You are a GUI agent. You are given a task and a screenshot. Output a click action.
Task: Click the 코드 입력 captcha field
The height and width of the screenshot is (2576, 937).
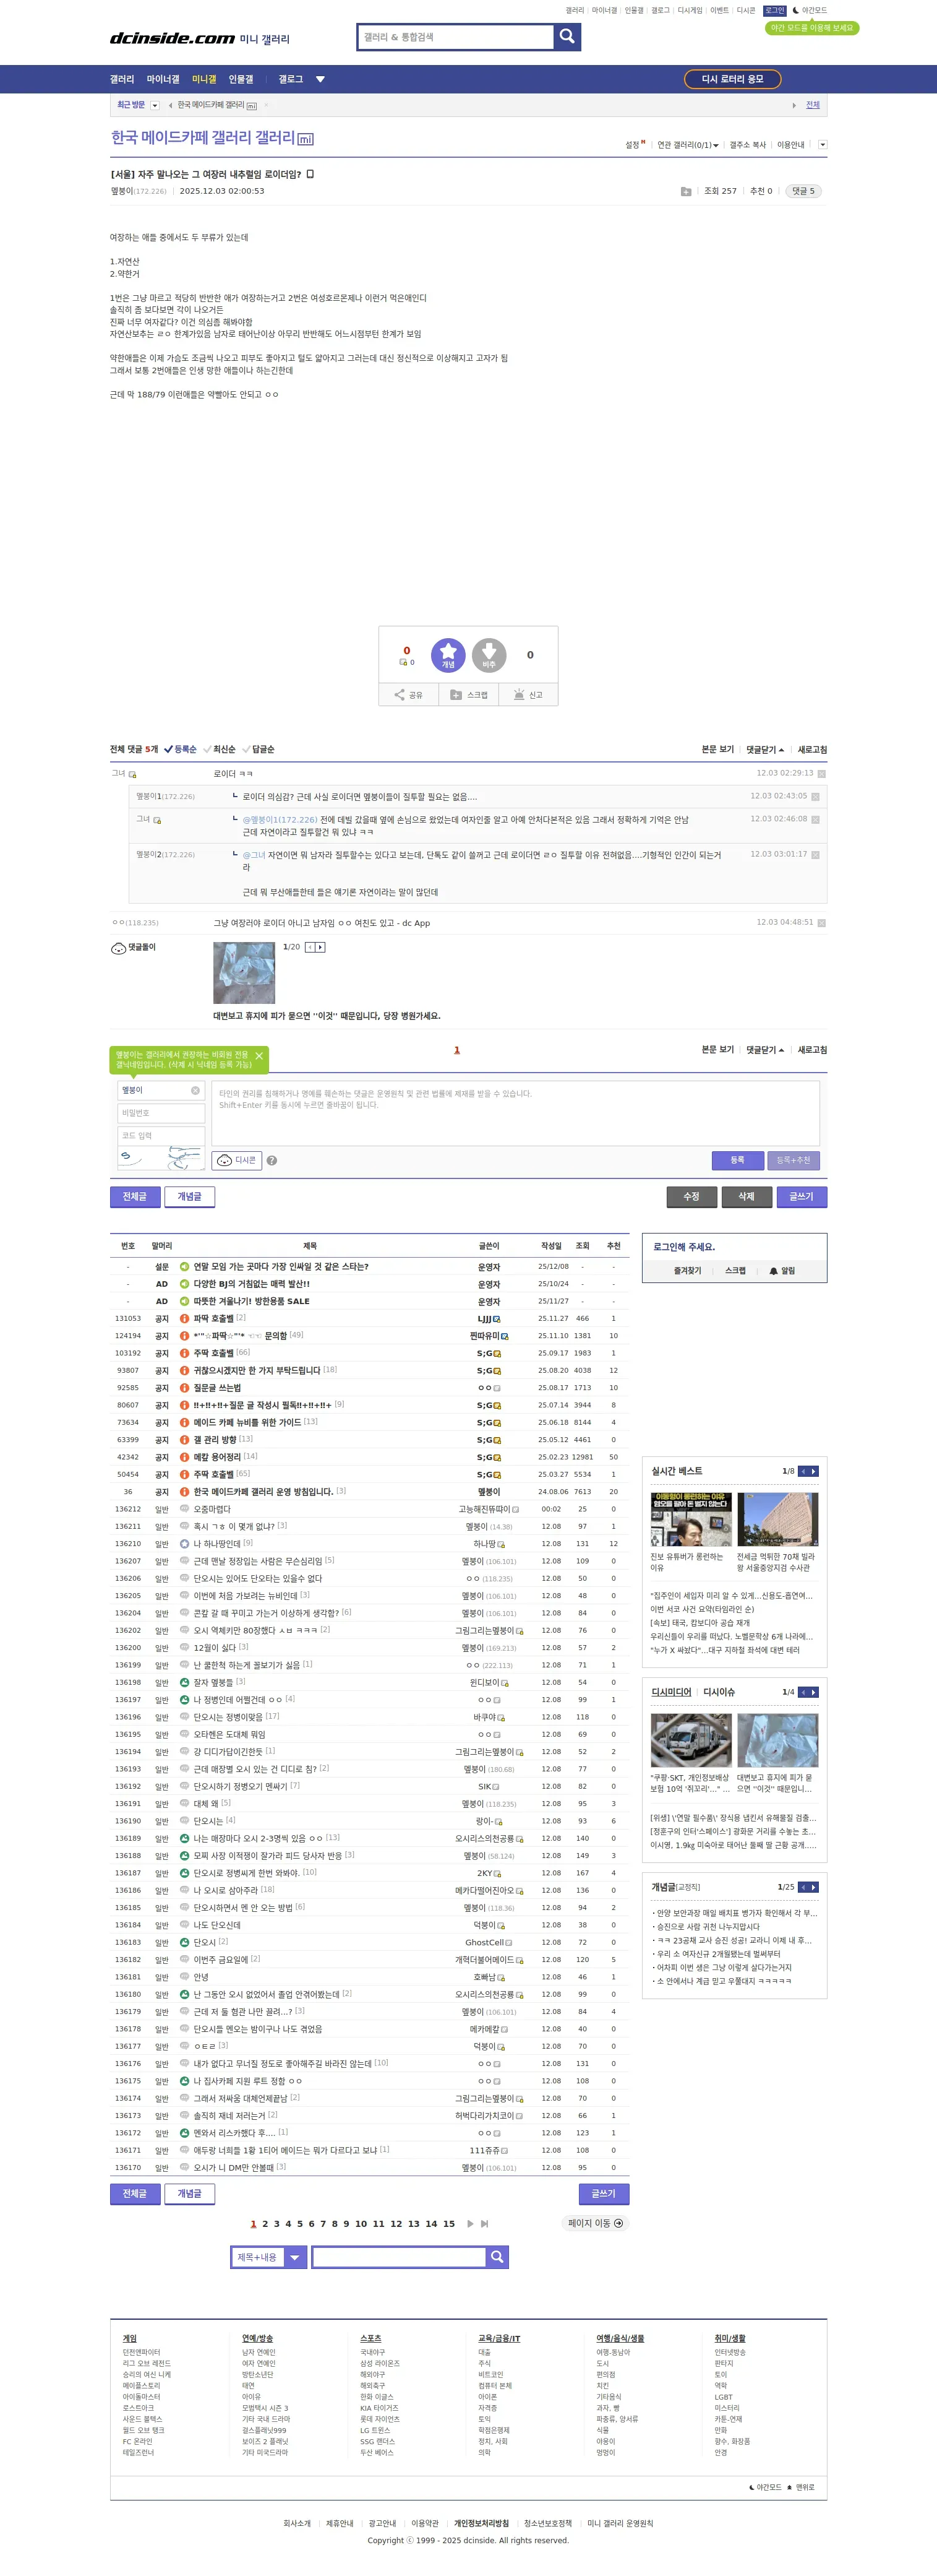(161, 1136)
